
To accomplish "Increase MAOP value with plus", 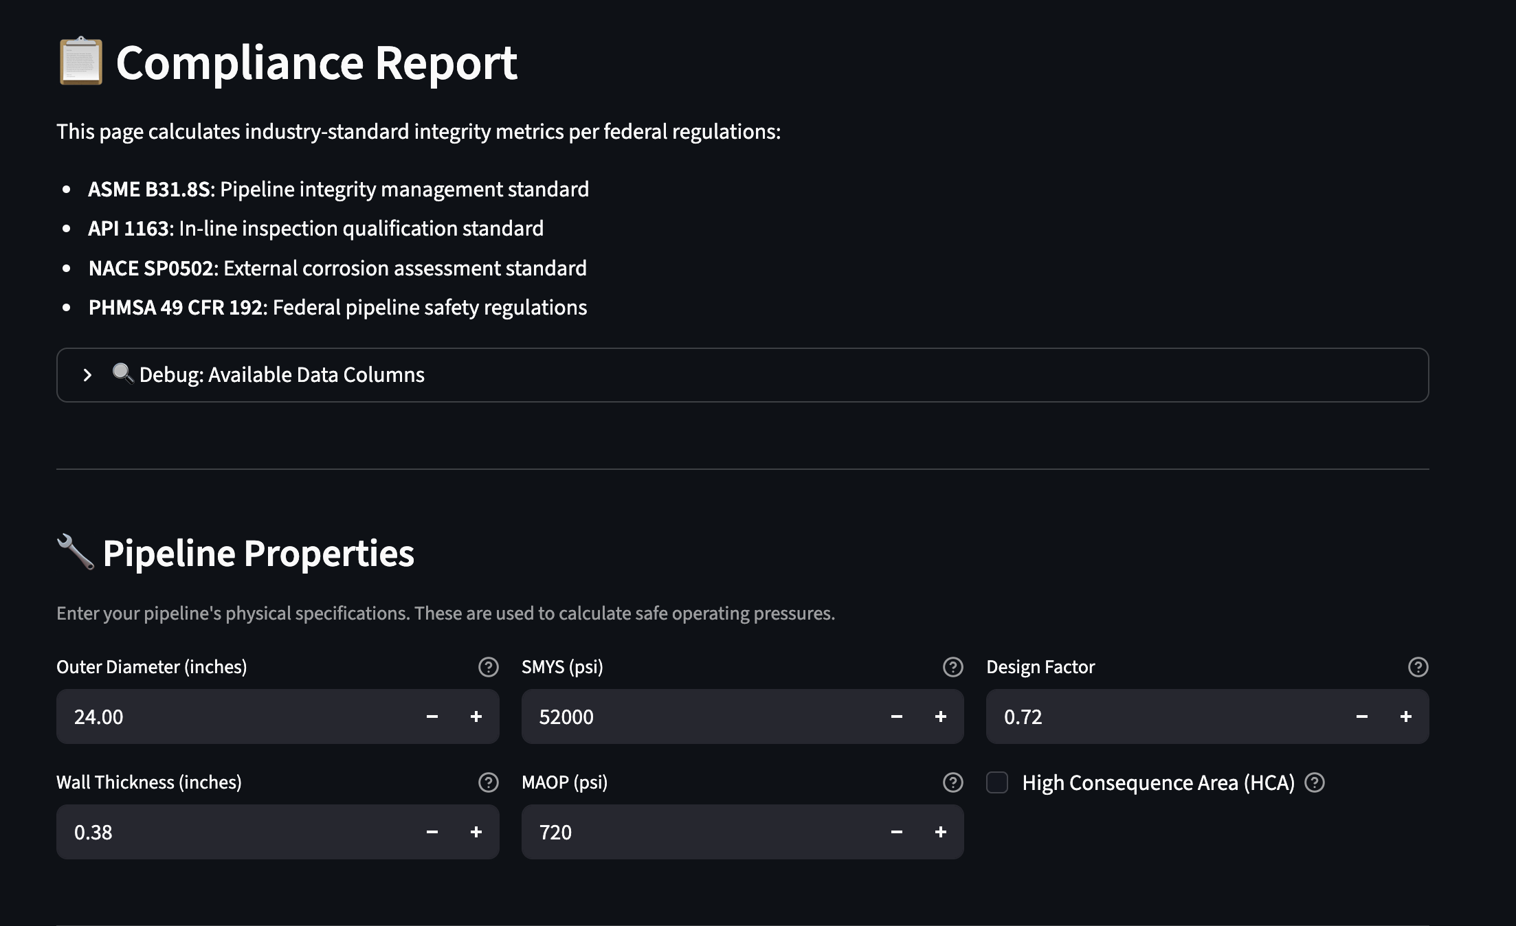I will click(940, 832).
